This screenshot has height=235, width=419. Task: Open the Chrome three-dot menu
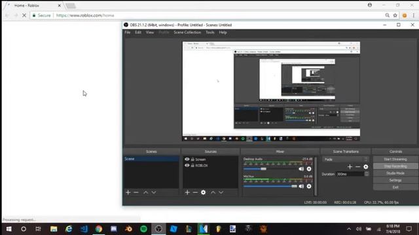(413, 16)
